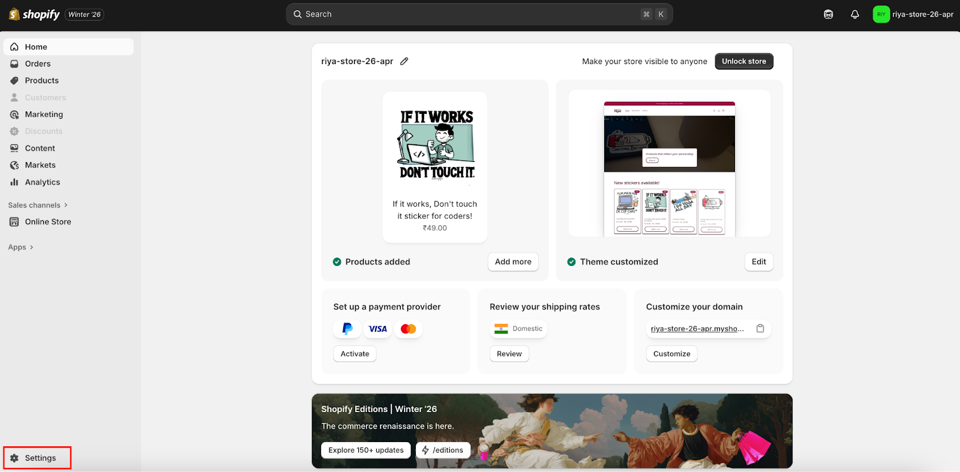Image resolution: width=960 pixels, height=472 pixels.
Task: Open the notifications bell
Action: tap(854, 14)
